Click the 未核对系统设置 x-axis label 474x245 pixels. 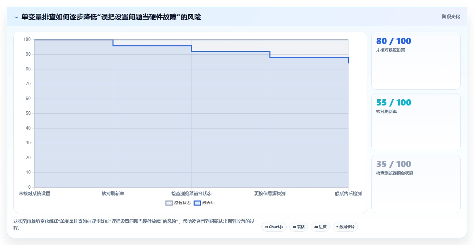coord(34,193)
